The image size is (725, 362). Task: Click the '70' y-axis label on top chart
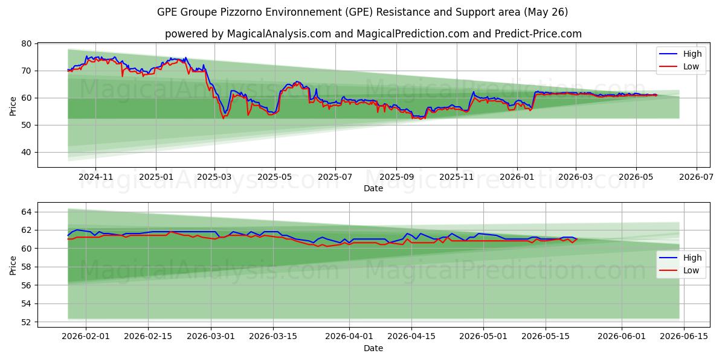coord(27,71)
